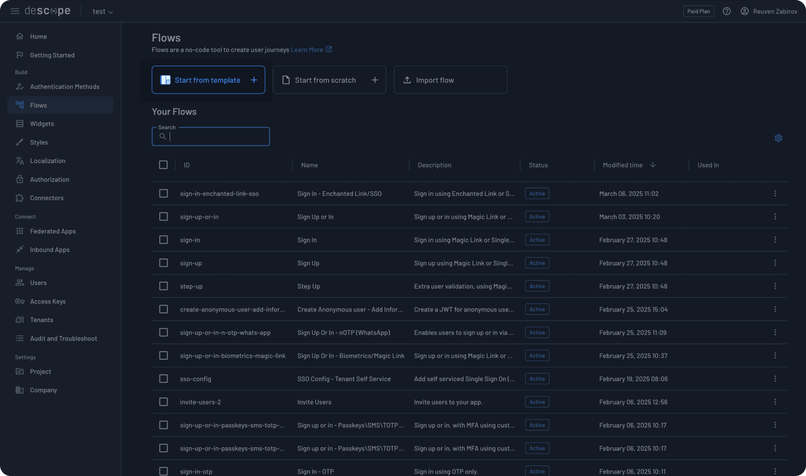Collapse the sidebar with hamburger menu
This screenshot has width=806, height=476.
click(x=15, y=11)
